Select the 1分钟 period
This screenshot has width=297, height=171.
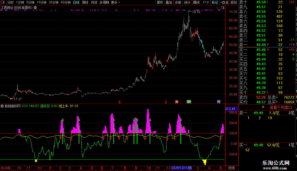tap(20, 2)
